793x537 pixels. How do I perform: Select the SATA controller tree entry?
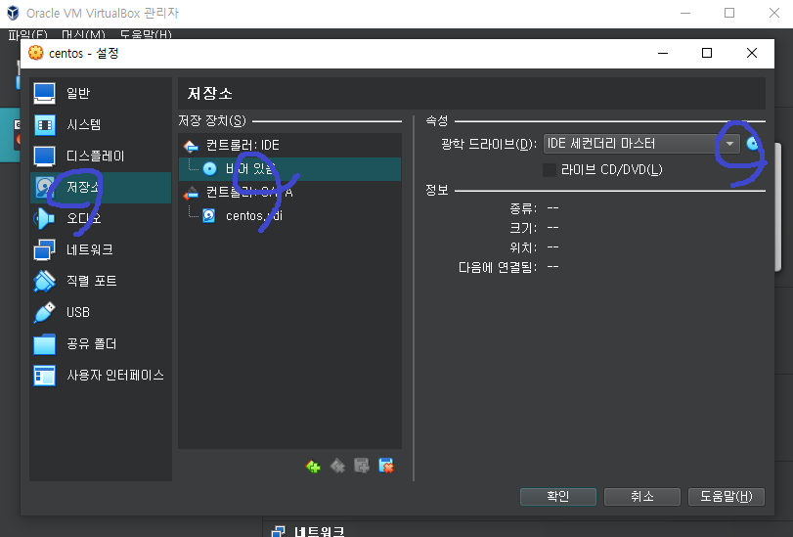[x=289, y=193]
